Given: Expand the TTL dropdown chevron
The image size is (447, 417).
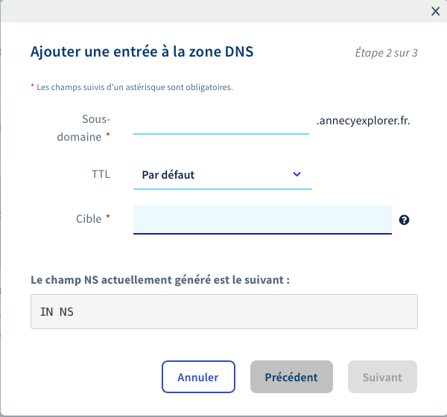Looking at the screenshot, I should click(x=297, y=174).
